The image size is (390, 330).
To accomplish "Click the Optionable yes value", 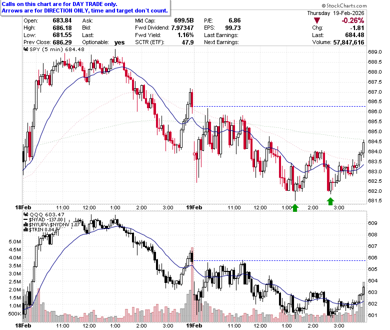I will click(x=119, y=43).
